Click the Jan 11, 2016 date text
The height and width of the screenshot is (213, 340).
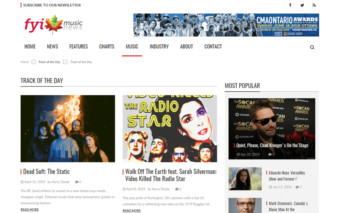pyautogui.click(x=282, y=187)
